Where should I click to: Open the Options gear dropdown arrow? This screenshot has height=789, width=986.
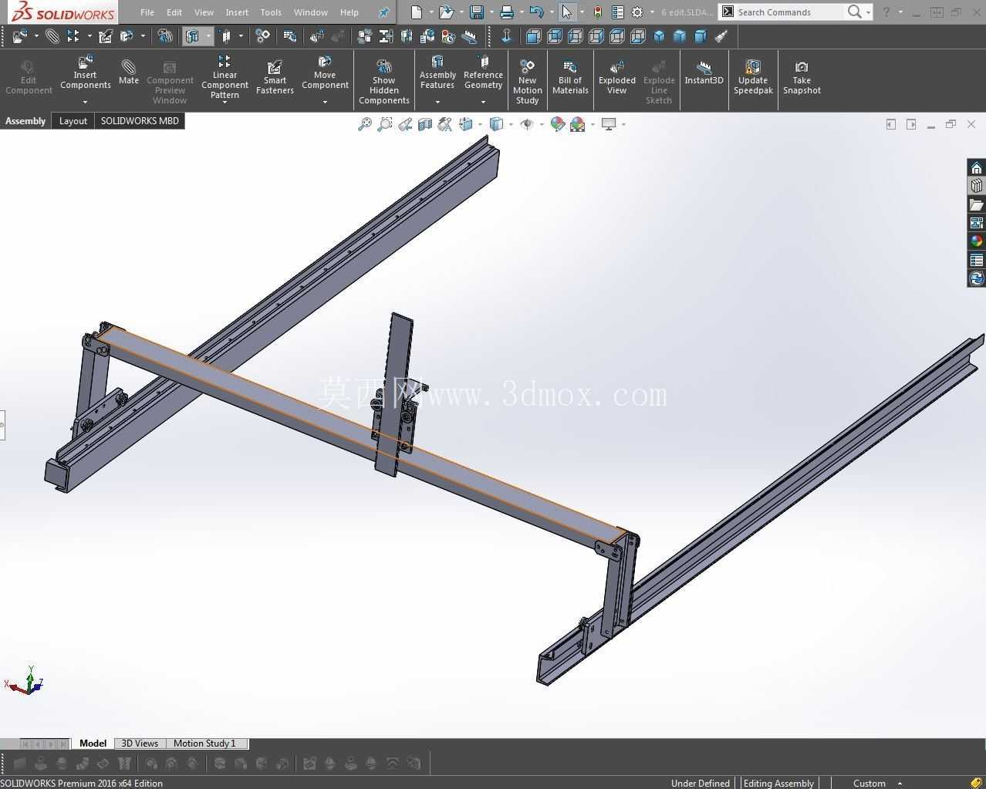tap(652, 12)
